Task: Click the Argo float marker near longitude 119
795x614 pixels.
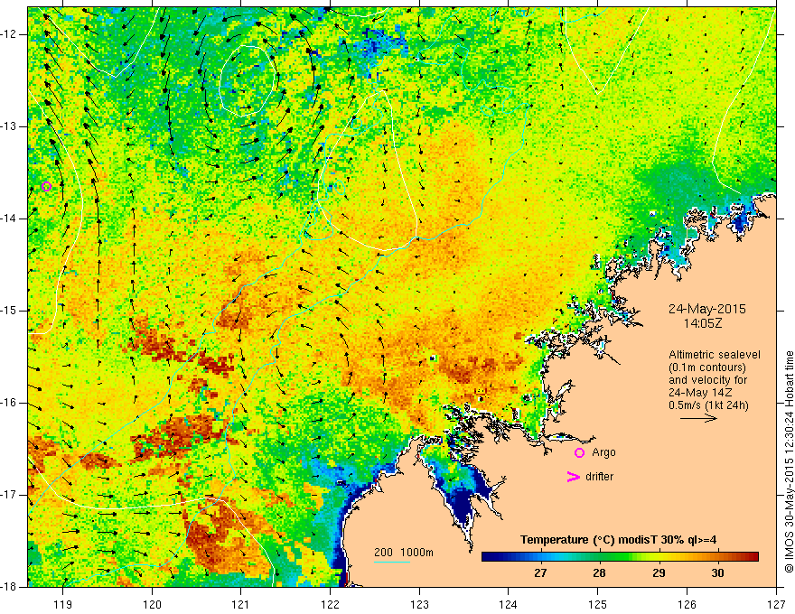Action: tap(47, 186)
